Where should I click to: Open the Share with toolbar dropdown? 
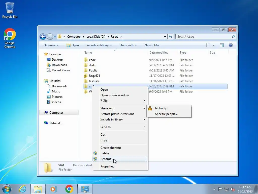[x=128, y=45]
